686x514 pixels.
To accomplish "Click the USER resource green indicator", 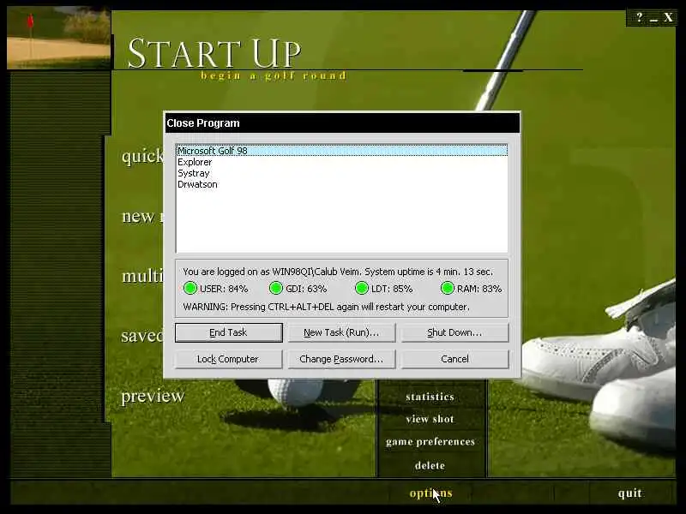I will [x=190, y=289].
